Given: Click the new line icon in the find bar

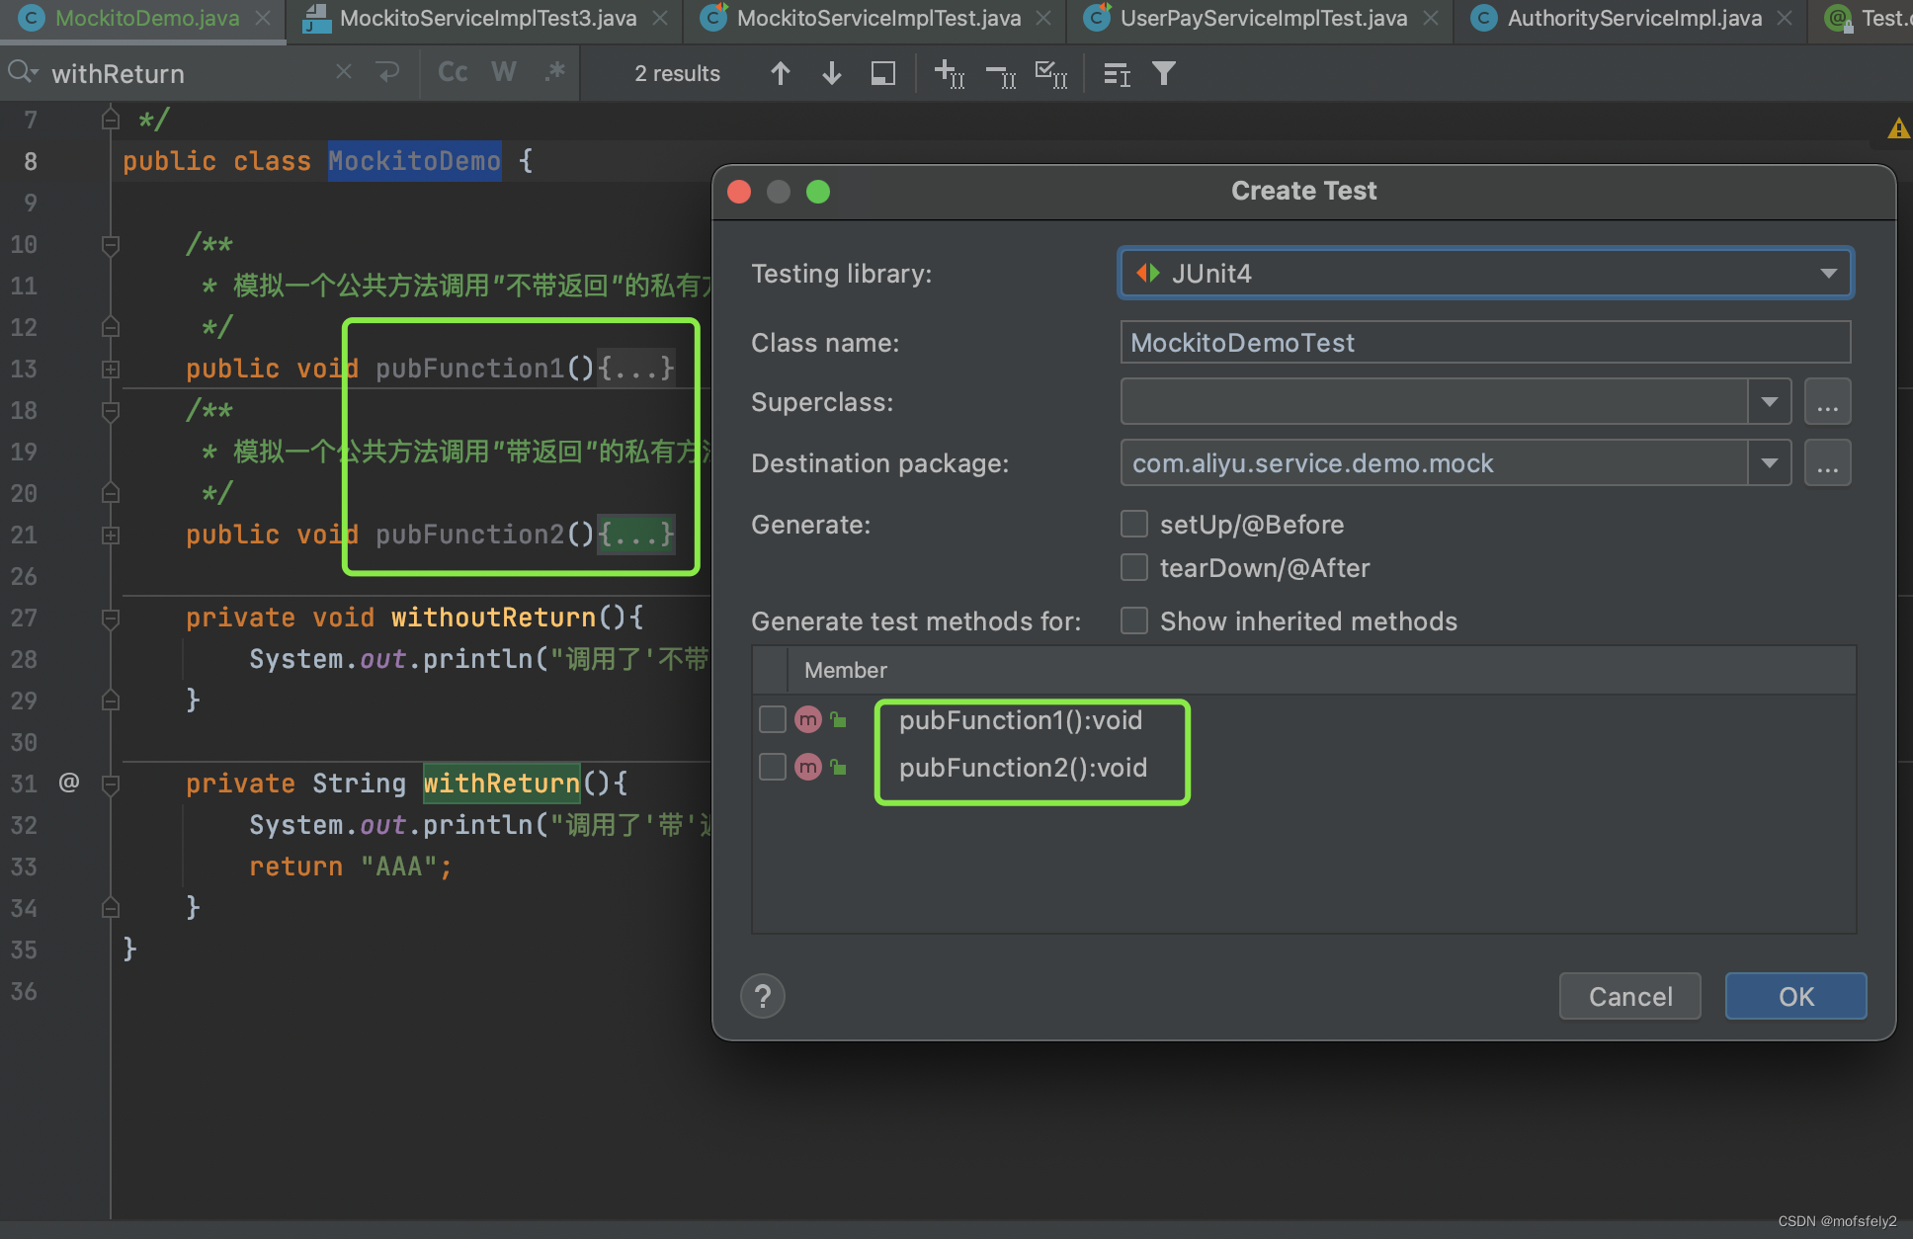Looking at the screenshot, I should (x=388, y=72).
